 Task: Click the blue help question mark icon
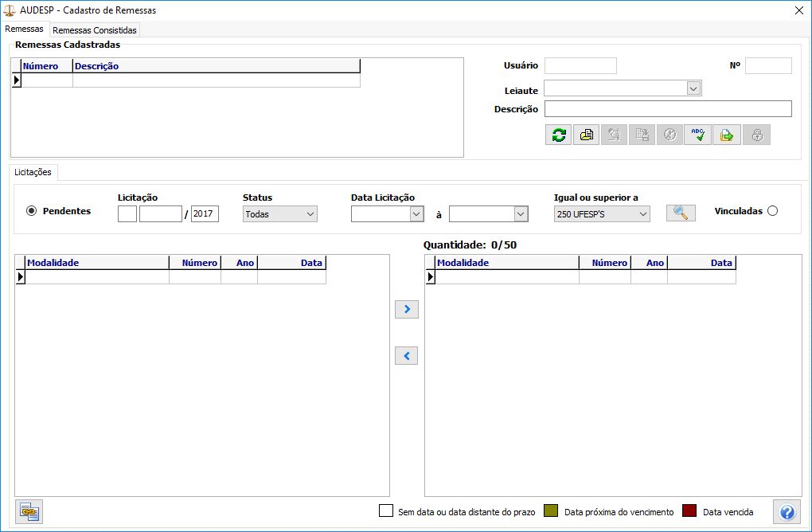[787, 511]
